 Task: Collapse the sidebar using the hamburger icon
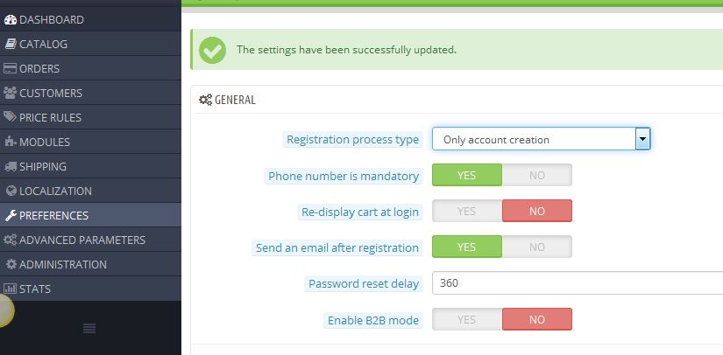tap(89, 328)
